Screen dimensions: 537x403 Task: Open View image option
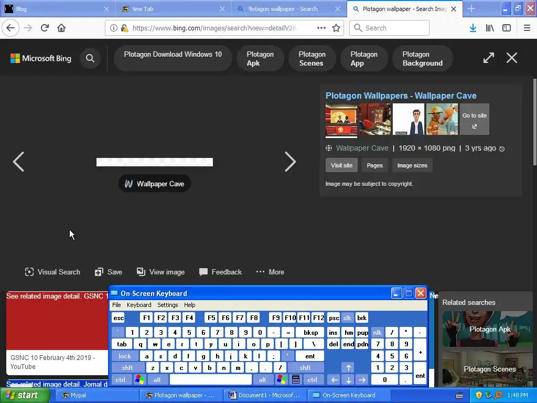[x=160, y=272]
